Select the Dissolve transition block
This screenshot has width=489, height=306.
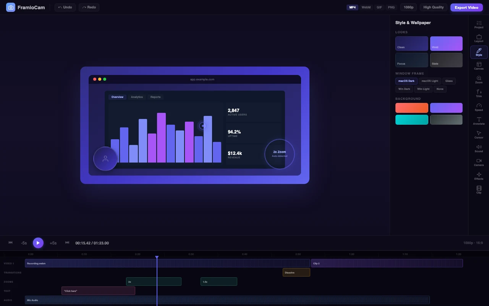coord(296,272)
